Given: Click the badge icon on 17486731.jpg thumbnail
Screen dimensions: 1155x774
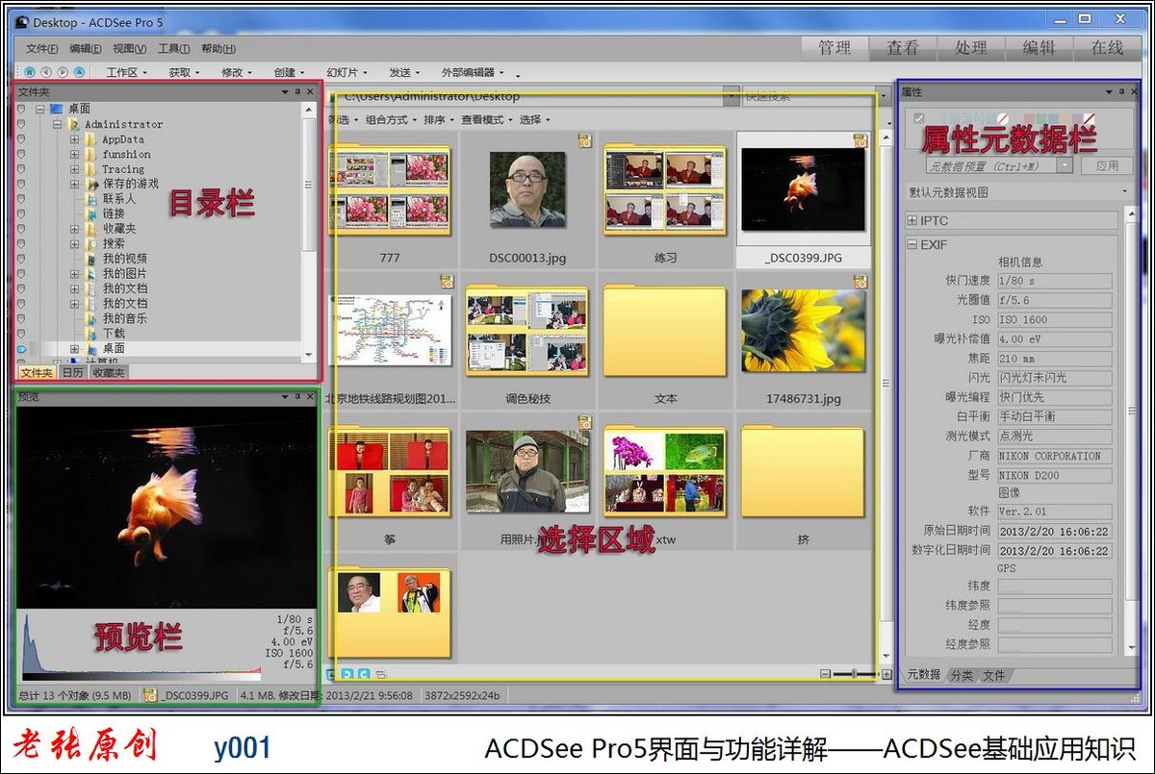Looking at the screenshot, I should coord(860,282).
